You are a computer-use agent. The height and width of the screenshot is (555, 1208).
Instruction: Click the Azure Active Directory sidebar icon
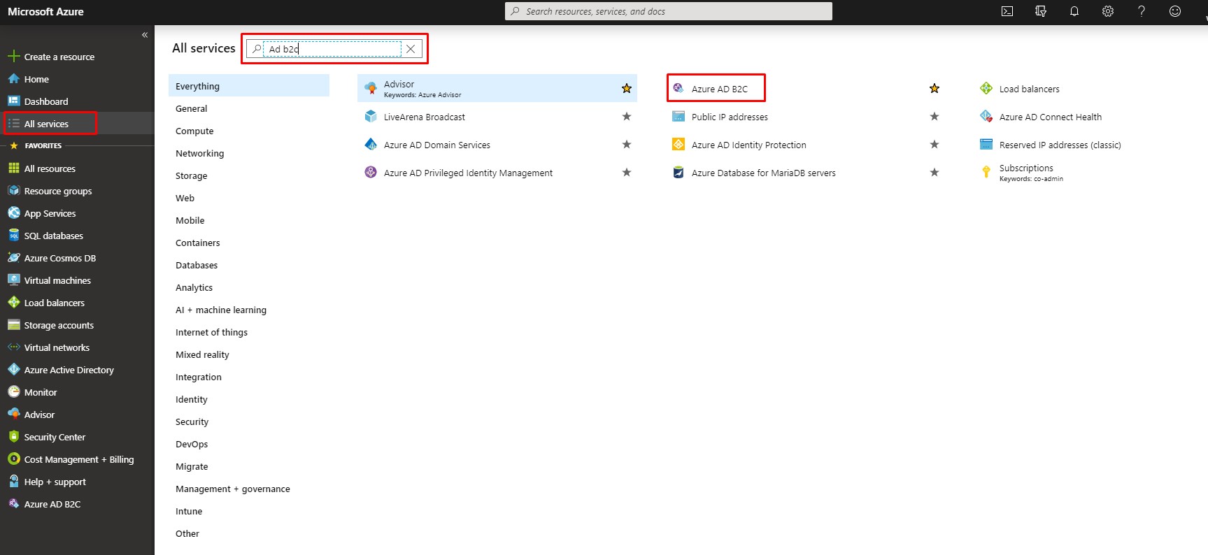click(x=13, y=370)
